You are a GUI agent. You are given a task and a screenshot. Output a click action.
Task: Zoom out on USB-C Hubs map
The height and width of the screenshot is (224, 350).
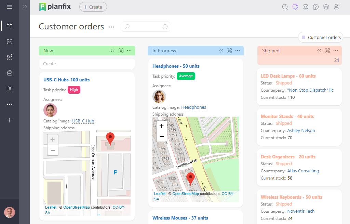(x=52, y=150)
